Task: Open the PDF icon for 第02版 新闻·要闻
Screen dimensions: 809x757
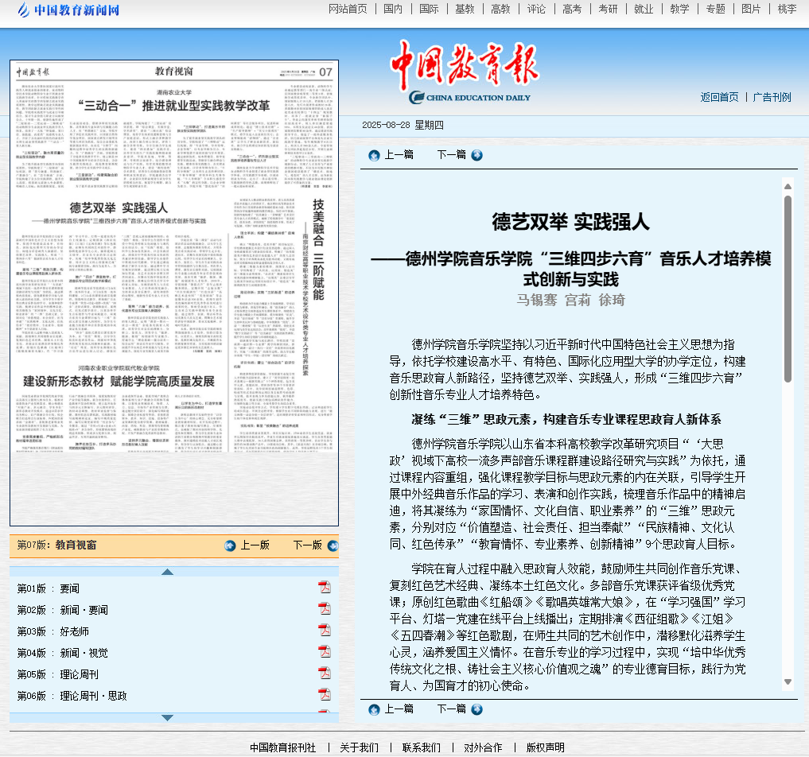Action: (x=325, y=609)
